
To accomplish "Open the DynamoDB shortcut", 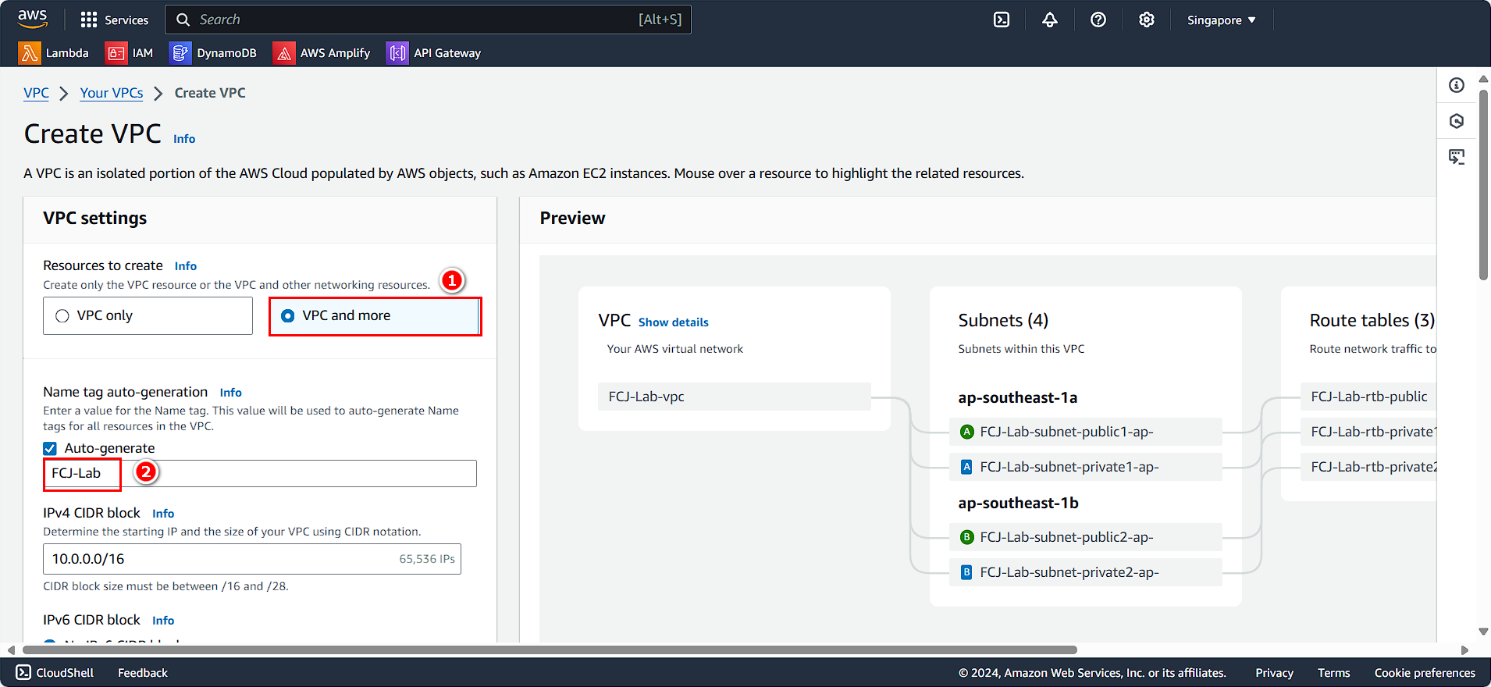I will (214, 53).
